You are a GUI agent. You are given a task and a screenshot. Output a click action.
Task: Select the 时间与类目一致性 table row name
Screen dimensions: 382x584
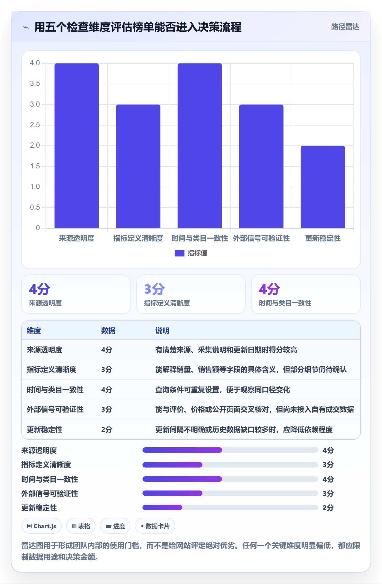pyautogui.click(x=55, y=390)
